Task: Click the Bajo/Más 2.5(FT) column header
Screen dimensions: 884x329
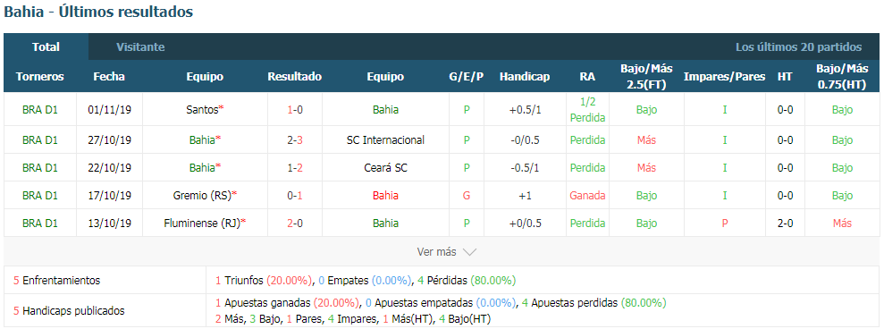Action: 646,76
